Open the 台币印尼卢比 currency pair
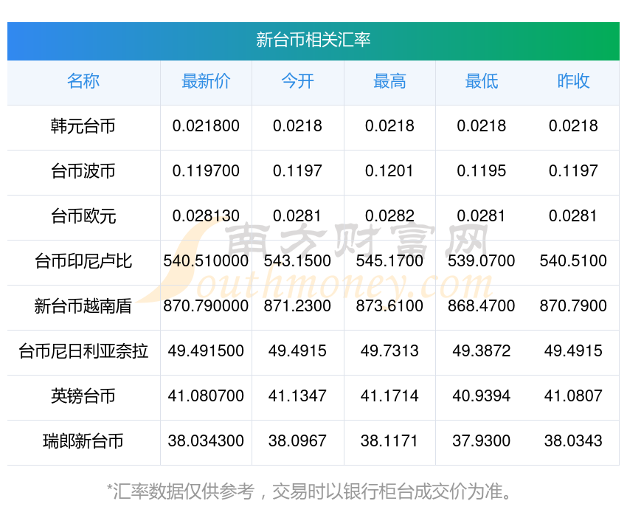The height and width of the screenshot is (515, 627). tap(83, 261)
